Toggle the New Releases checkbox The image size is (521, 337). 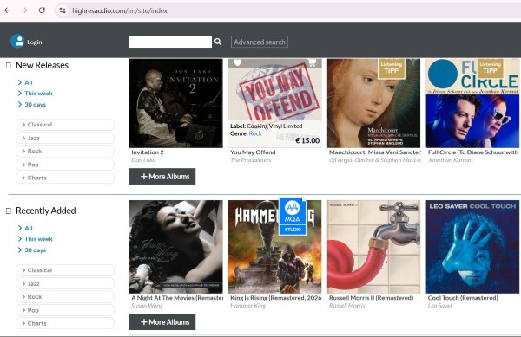click(x=9, y=65)
